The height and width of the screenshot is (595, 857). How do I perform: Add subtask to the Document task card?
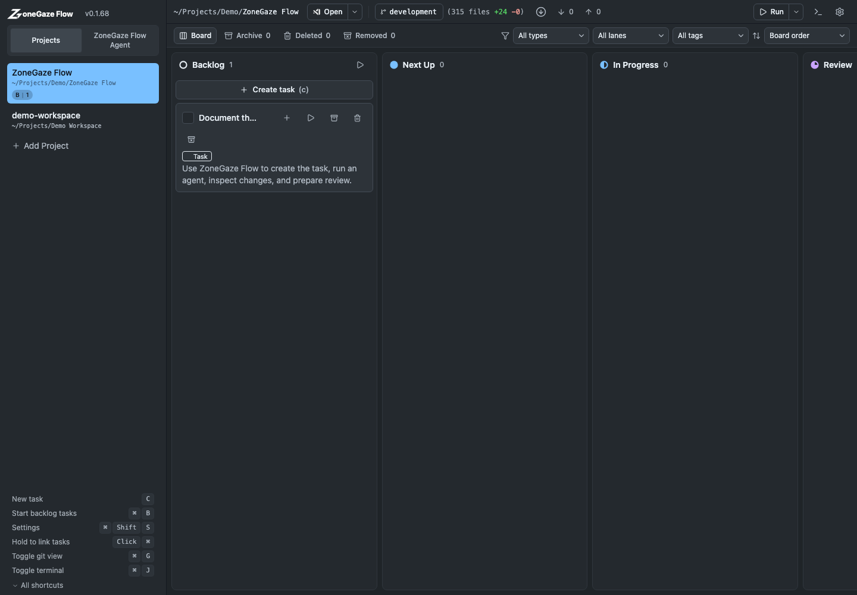pos(287,118)
